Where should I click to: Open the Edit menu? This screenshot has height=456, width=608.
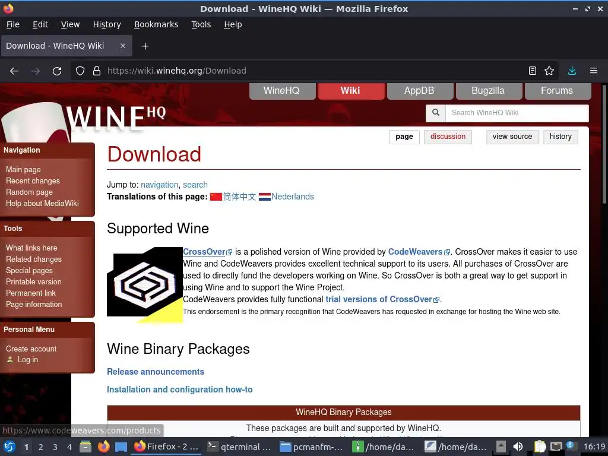tap(40, 24)
